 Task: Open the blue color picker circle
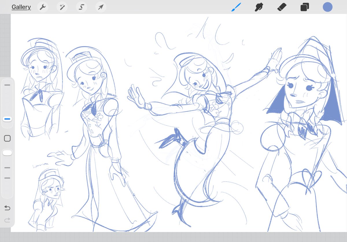click(328, 7)
